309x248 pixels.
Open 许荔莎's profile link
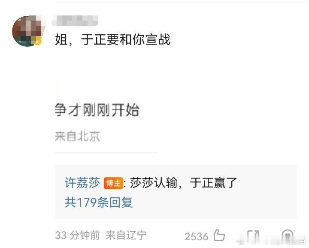pos(82,183)
